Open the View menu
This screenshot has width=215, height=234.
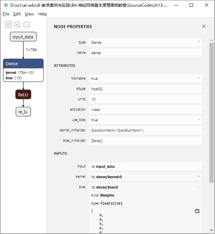pos(29,14)
